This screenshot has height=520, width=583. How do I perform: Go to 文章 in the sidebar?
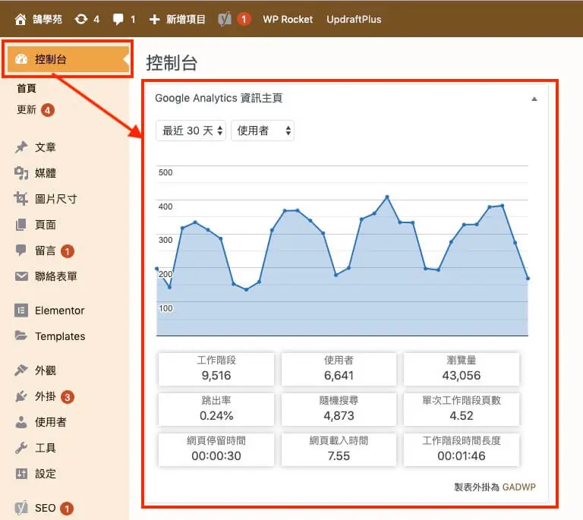click(x=46, y=147)
